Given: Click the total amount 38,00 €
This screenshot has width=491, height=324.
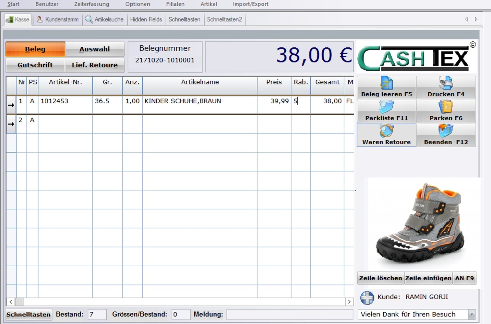Looking at the screenshot, I should (x=314, y=55).
